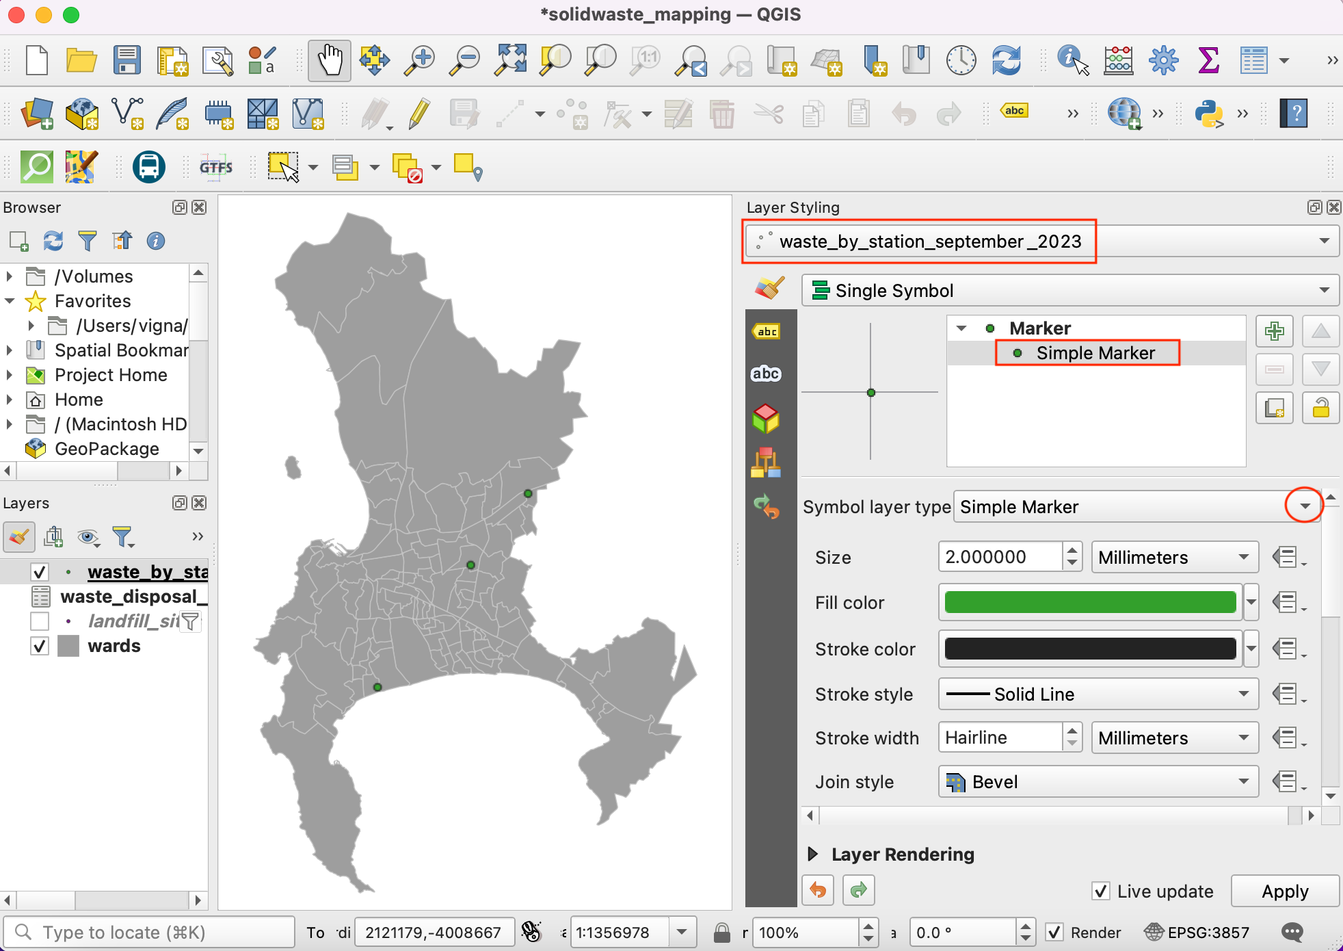Viewport: 1343px width, 951px height.
Task: Enable the landfill_sites layer checkbox
Action: point(40,621)
